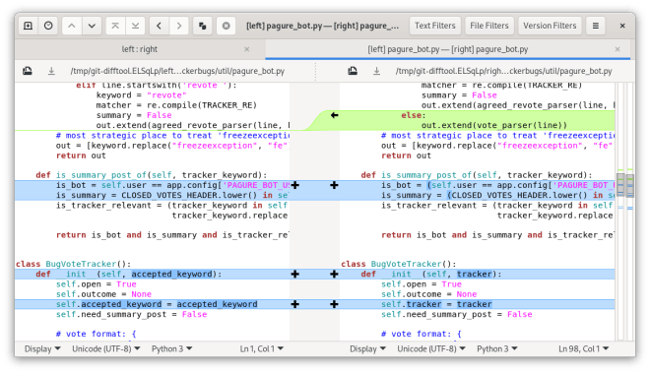Open the Version Filters menu
This screenshot has height=373, width=650.
[x=550, y=26]
